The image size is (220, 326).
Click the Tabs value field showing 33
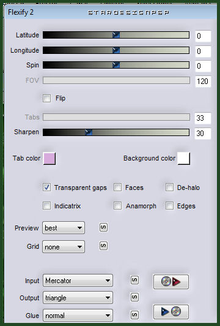click(x=203, y=118)
